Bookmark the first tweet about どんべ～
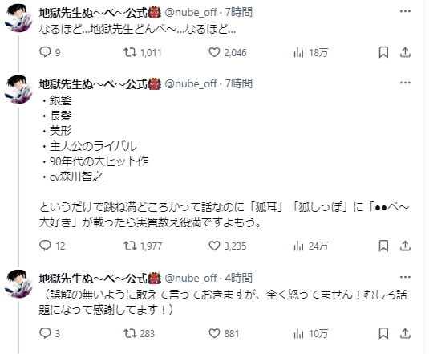This screenshot has width=429, height=354. (383, 52)
